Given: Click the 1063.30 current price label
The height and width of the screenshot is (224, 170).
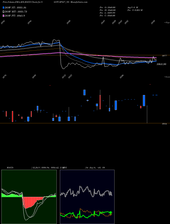Looking at the screenshot, I should 161,64.
